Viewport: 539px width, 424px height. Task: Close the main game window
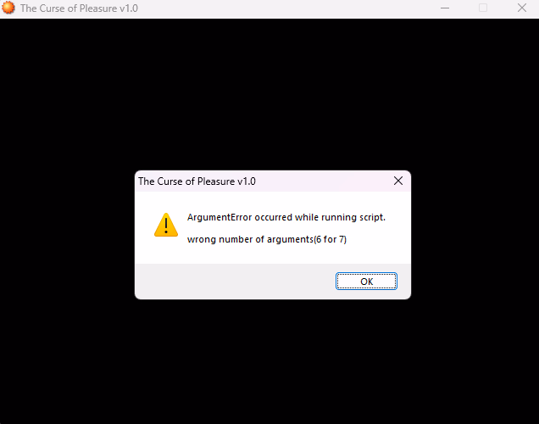pos(522,8)
